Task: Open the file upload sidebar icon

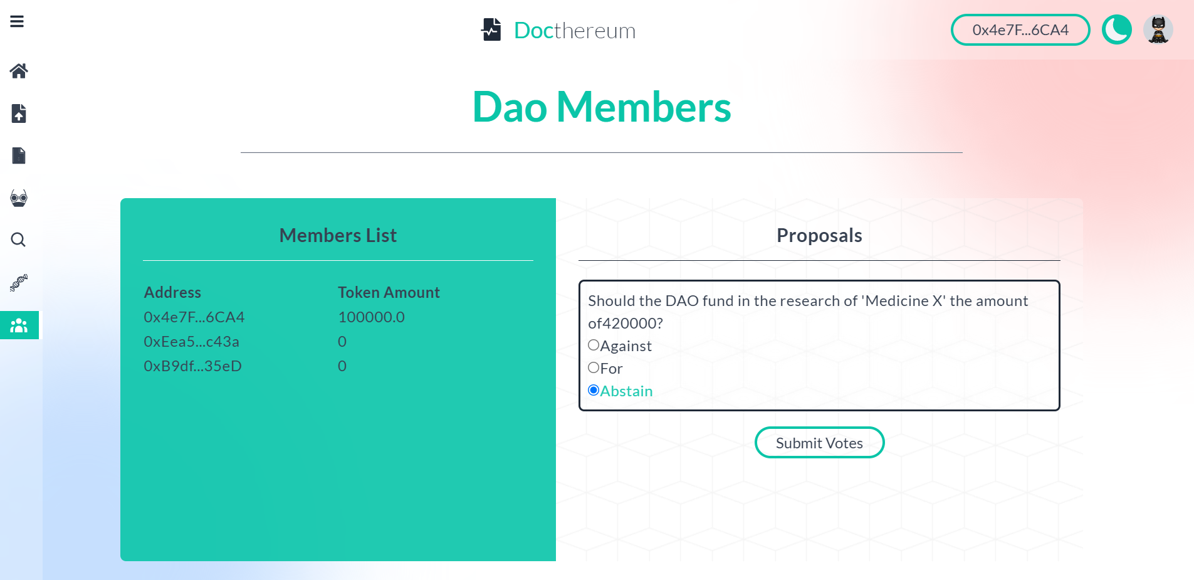Action: pyautogui.click(x=19, y=113)
